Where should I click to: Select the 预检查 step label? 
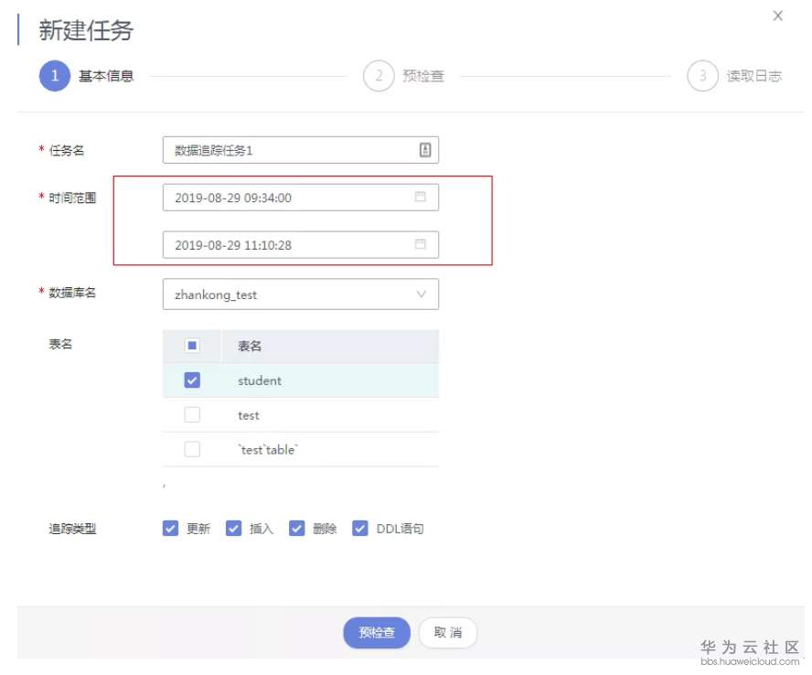point(423,76)
